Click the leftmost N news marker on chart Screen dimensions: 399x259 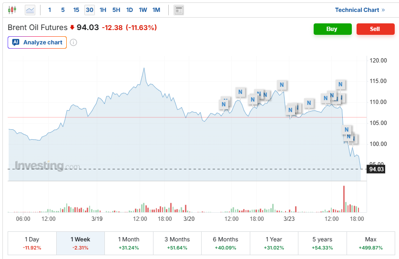point(224,104)
